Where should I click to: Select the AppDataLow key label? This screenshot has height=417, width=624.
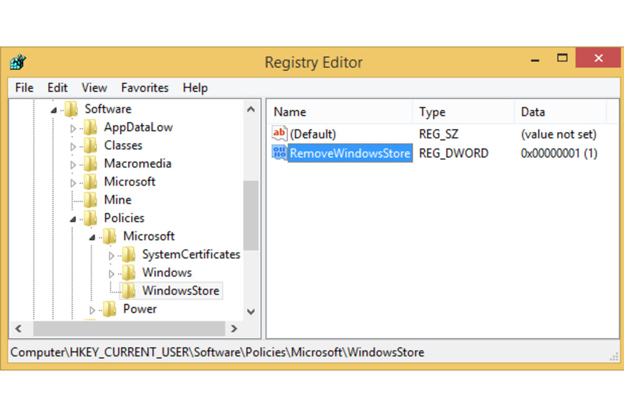coord(138,127)
